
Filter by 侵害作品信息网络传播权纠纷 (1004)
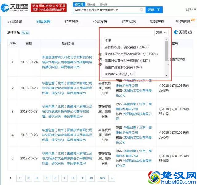point(131,54)
